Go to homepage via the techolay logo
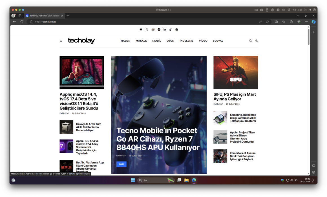Viewport: 327px width, 197px height. click(x=81, y=41)
